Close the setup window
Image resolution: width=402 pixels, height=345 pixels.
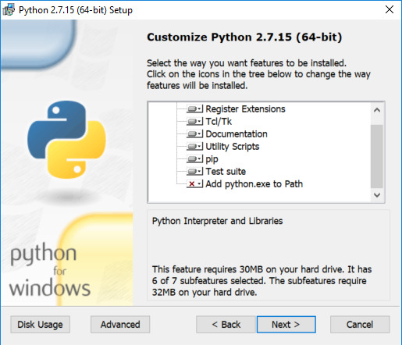[390, 9]
